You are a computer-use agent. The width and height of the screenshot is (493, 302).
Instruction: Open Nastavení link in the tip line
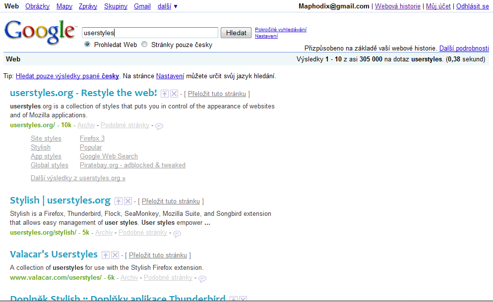click(x=170, y=76)
